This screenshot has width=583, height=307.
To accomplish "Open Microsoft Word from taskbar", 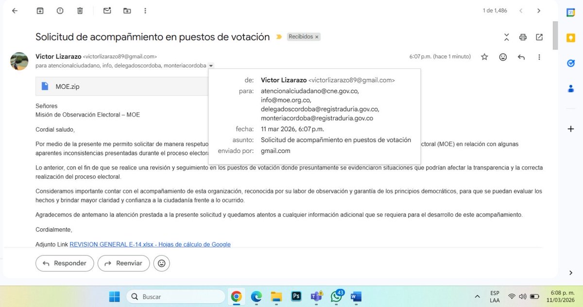I will click(x=356, y=296).
